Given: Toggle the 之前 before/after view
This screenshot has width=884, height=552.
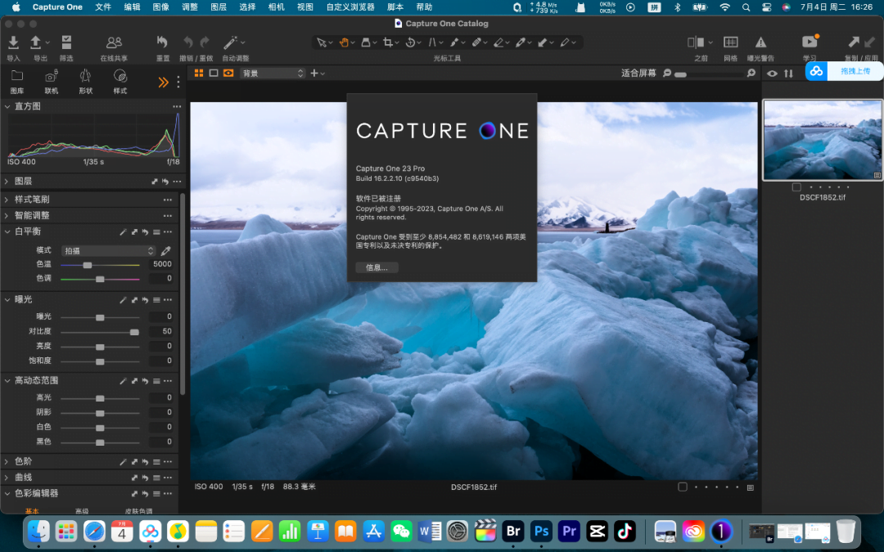Looking at the screenshot, I should (696, 43).
